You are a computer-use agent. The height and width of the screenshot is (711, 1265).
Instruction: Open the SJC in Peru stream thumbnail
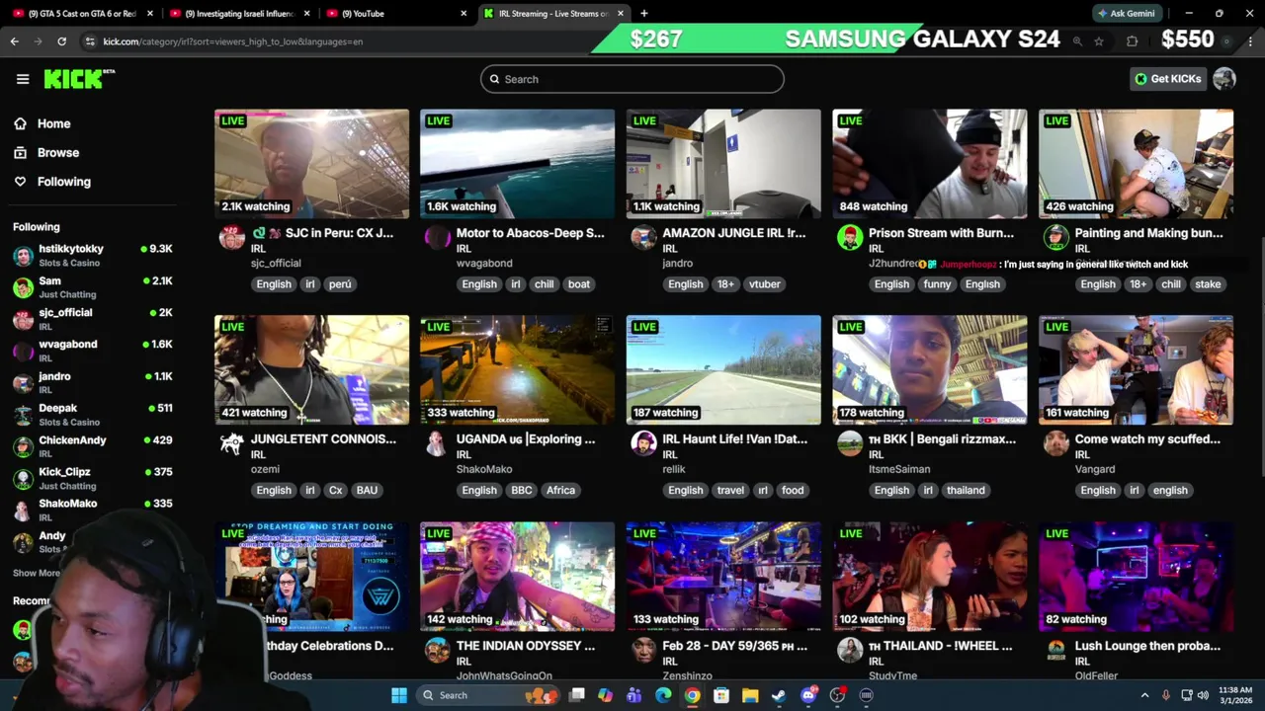[311, 164]
